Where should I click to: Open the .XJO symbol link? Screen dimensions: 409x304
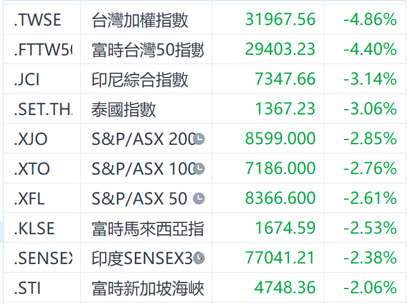coord(30,139)
